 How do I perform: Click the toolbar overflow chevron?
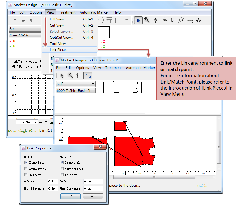click(209, 20)
